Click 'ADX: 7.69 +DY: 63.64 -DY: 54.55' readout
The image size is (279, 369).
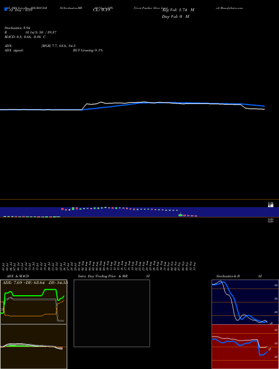[35, 283]
